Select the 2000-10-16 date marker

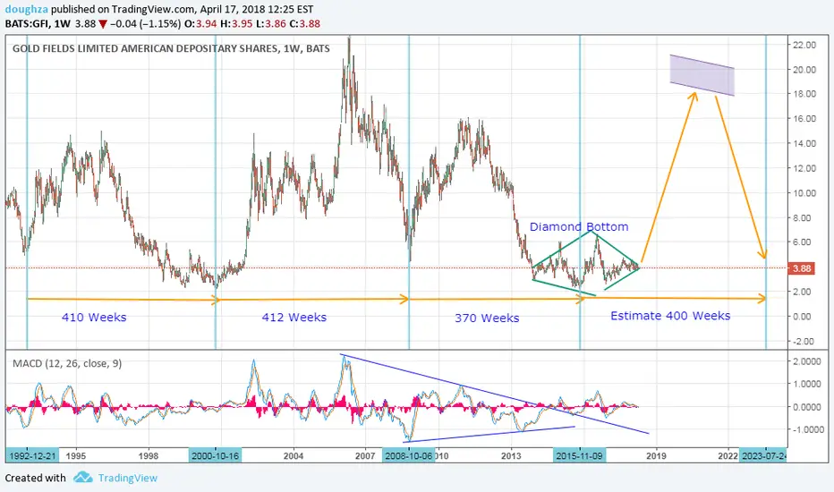[x=216, y=456]
